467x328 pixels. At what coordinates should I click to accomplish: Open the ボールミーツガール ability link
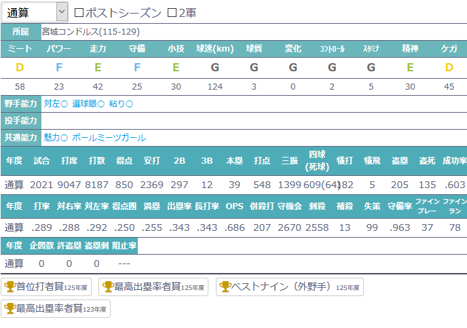coord(109,137)
